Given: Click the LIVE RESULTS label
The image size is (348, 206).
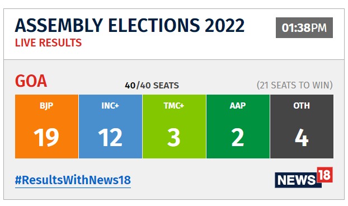Looking at the screenshot, I should pos(48,43).
